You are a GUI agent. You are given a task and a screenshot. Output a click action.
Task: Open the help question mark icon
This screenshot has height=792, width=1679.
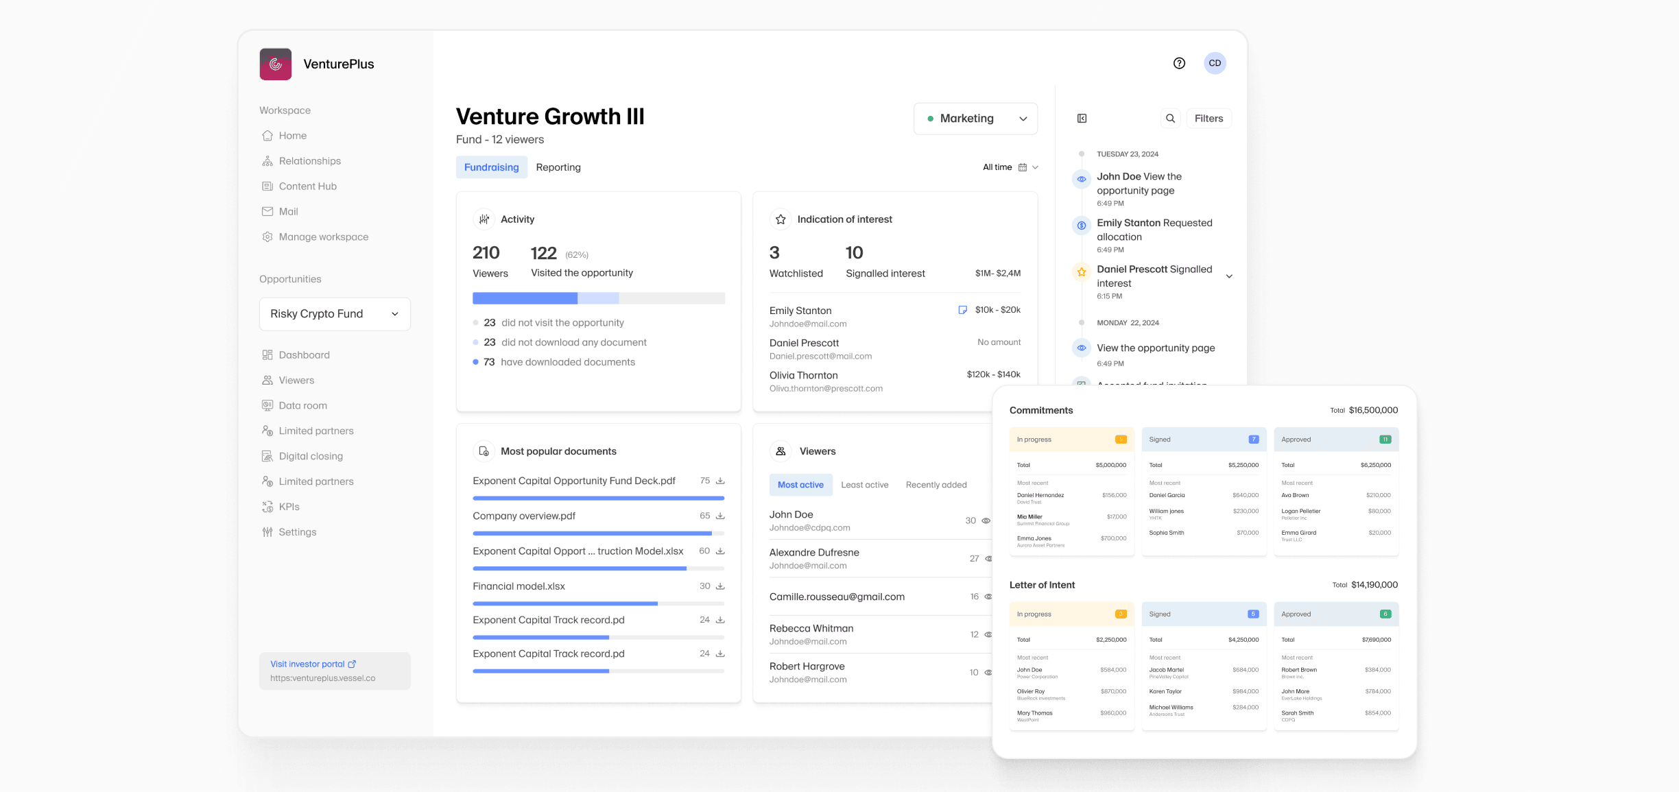[1179, 63]
